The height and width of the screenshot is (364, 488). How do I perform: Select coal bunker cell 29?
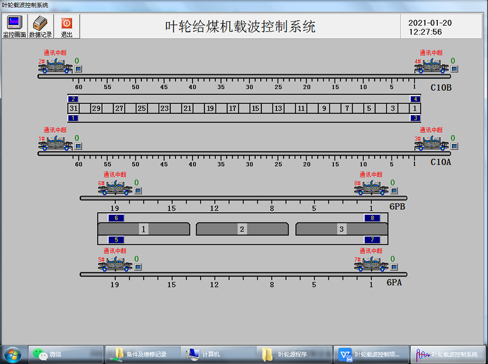[96, 108]
